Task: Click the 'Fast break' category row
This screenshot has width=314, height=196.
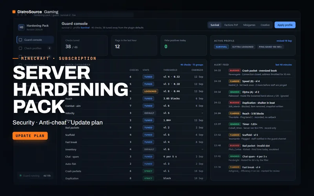Action: (134, 142)
